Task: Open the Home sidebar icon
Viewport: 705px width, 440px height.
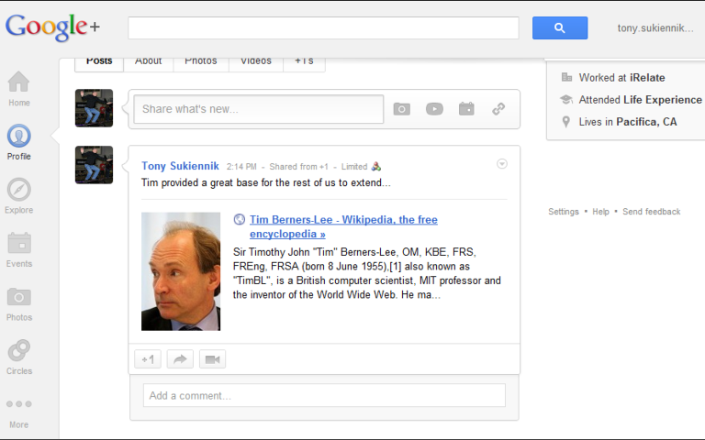Action: pyautogui.click(x=19, y=82)
